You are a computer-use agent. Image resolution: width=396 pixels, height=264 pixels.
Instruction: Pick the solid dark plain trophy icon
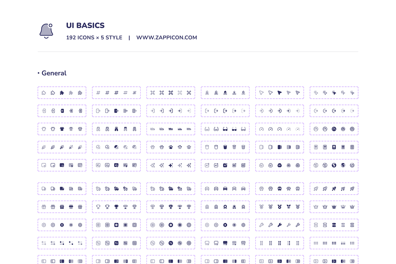(116, 207)
